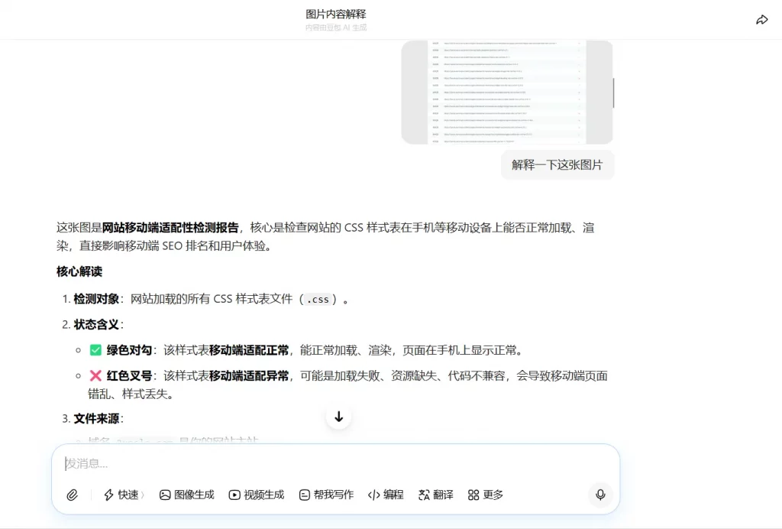Activate the microphone voice input

(x=600, y=495)
